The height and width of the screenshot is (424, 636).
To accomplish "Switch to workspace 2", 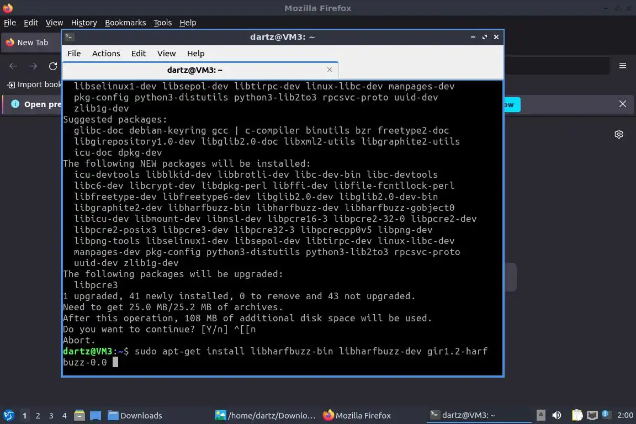I will 38,416.
